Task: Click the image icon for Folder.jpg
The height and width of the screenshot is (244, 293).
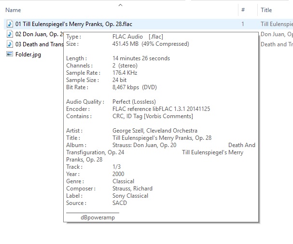Action: tap(10, 54)
